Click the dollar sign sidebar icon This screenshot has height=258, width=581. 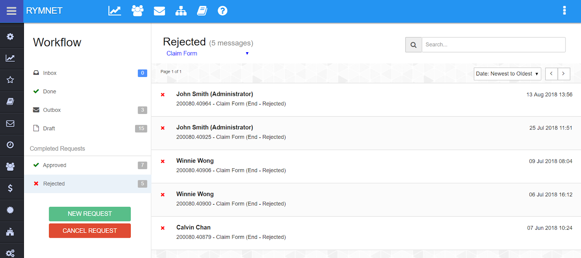pyautogui.click(x=10, y=188)
